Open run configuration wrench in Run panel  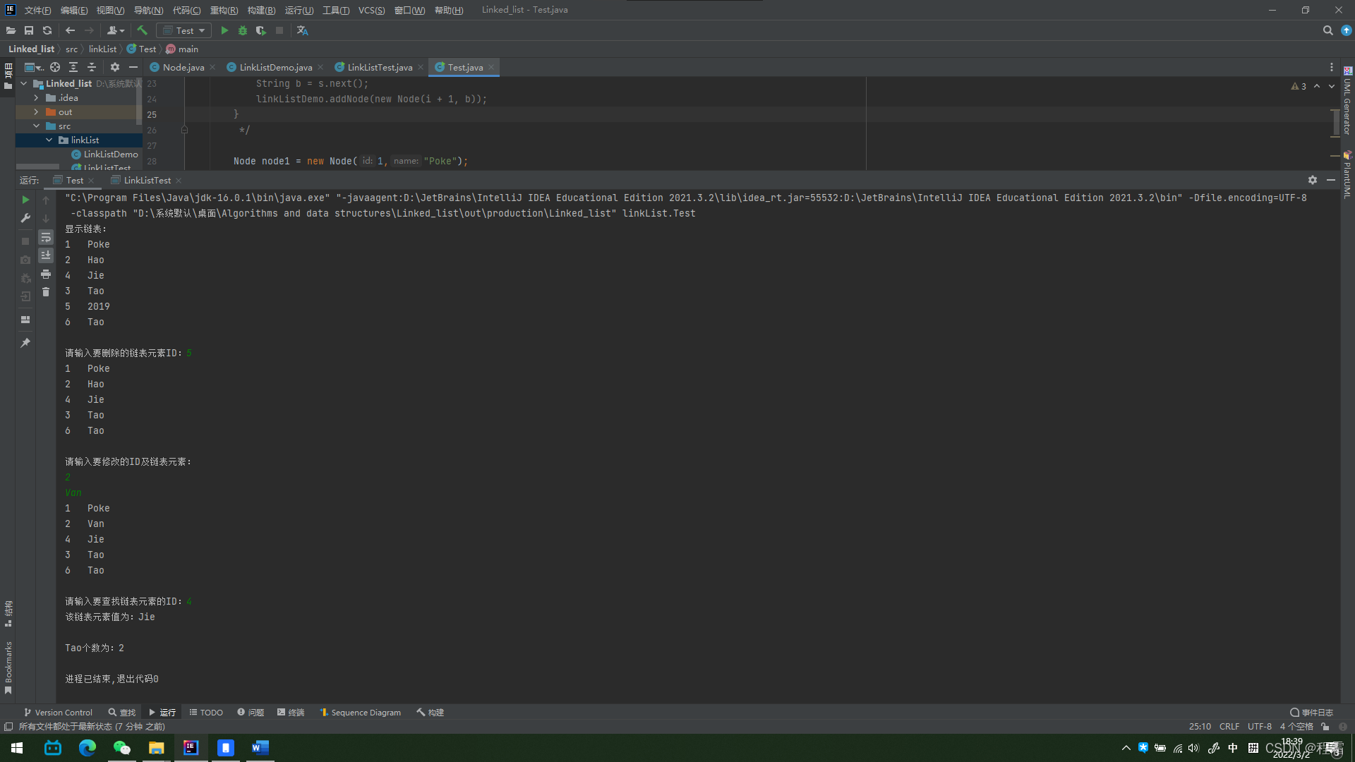pos(25,218)
